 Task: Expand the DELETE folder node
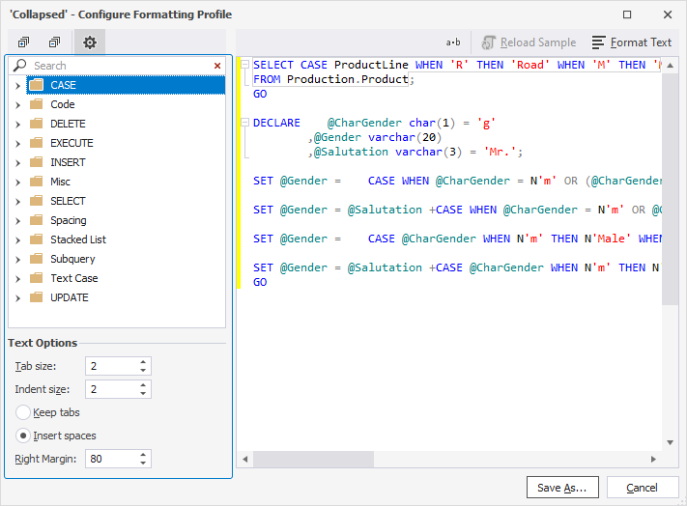pyautogui.click(x=17, y=124)
